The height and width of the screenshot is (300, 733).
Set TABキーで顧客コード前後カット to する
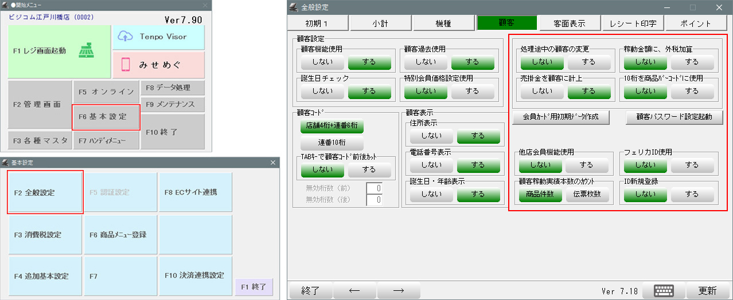[x=369, y=169]
